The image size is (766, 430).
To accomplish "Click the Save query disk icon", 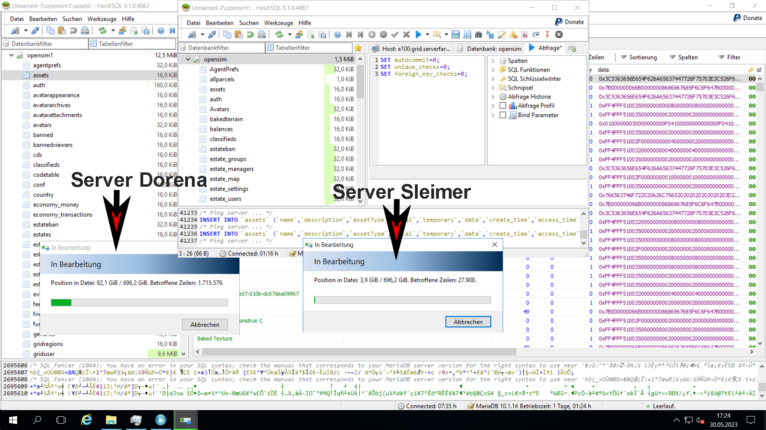I will click(x=456, y=35).
